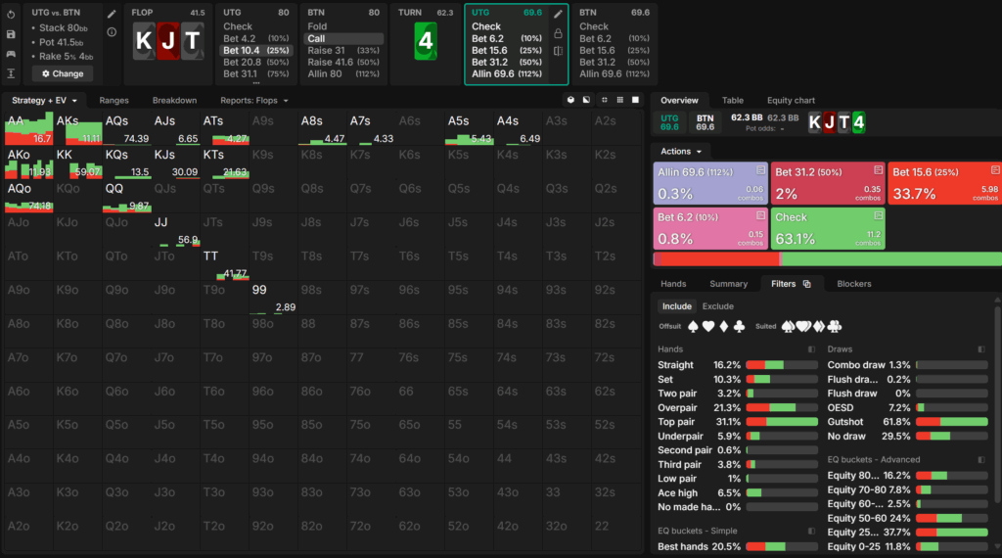Viewport: 1002px width, 558px height.
Task: Click the lock icon in UTG turn panel
Action: click(558, 33)
